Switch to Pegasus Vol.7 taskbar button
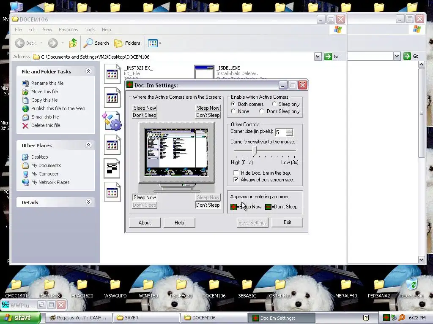Image resolution: width=433 pixels, height=324 pixels. coord(78,318)
